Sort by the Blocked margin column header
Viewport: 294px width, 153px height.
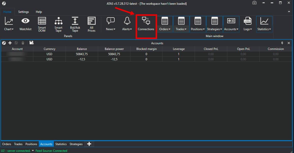(x=146, y=49)
